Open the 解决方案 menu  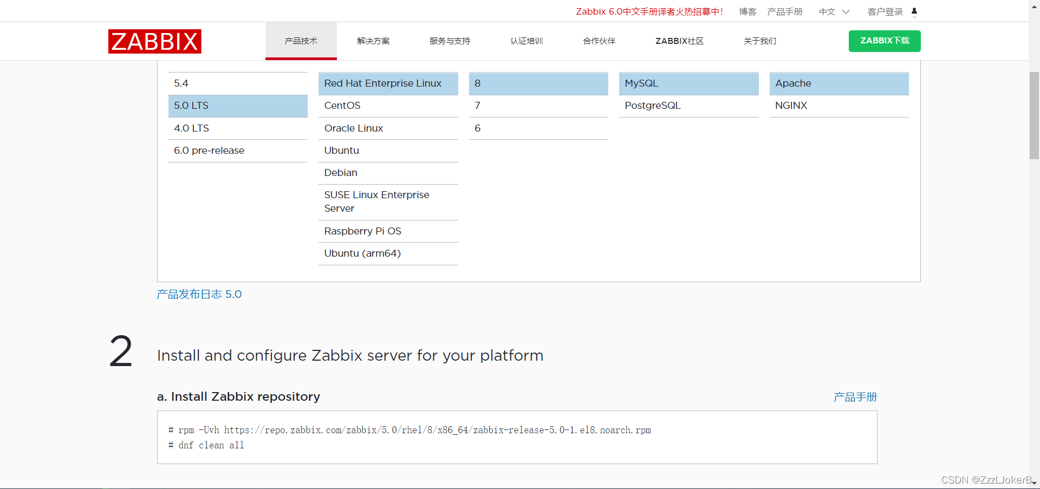pyautogui.click(x=373, y=41)
